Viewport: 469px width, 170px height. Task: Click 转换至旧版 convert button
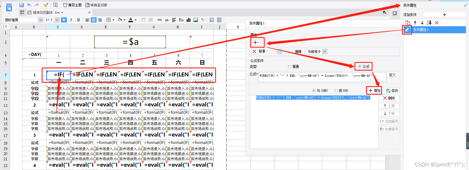96,5
